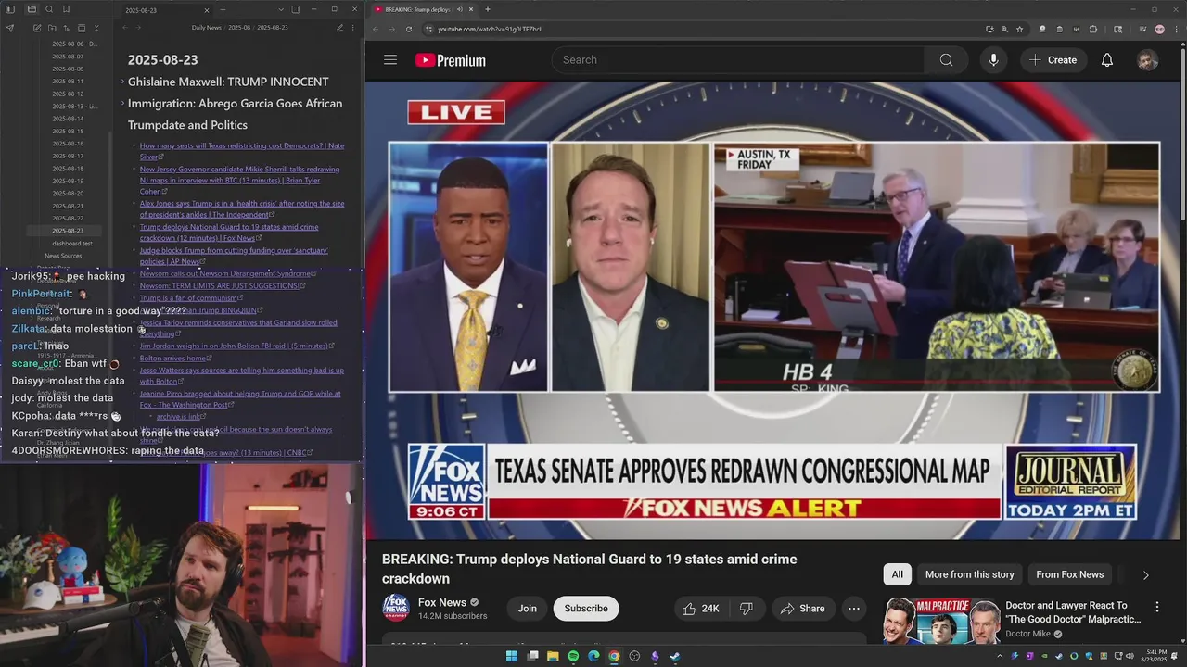Toggle Obsidian right sidebar panel icon

296,10
